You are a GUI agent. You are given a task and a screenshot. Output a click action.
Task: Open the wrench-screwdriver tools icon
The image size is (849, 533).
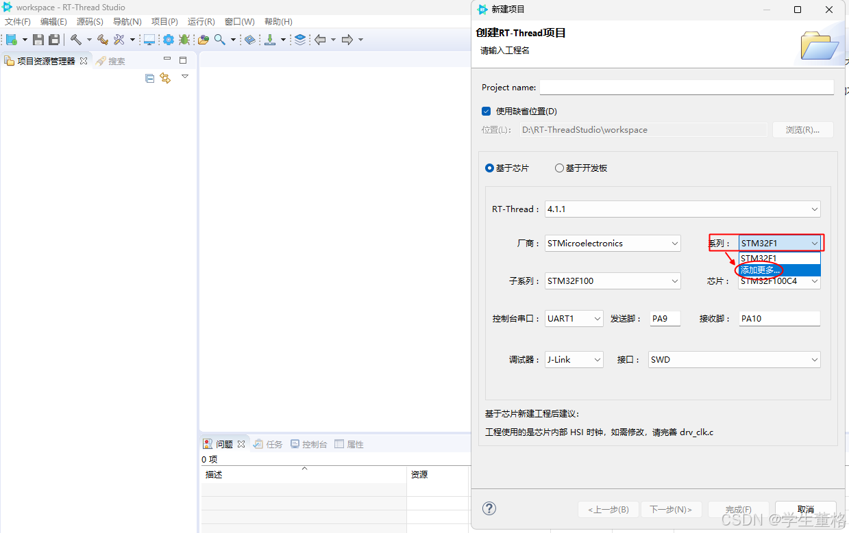click(119, 40)
